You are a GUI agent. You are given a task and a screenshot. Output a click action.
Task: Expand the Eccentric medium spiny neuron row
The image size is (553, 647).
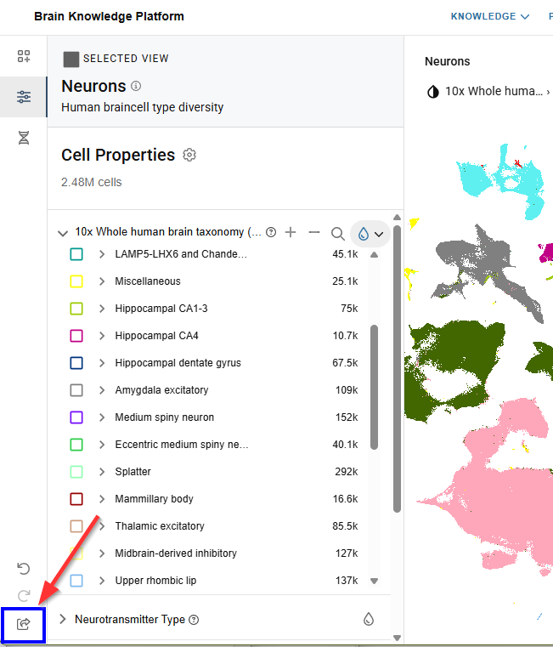(102, 445)
